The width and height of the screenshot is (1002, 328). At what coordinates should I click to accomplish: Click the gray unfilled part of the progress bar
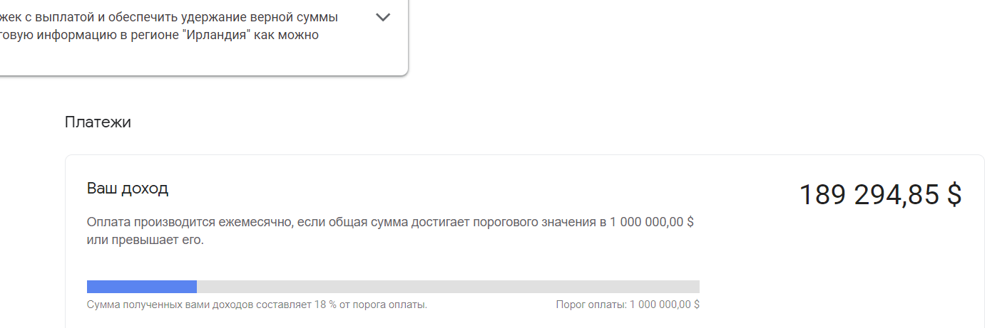point(448,287)
